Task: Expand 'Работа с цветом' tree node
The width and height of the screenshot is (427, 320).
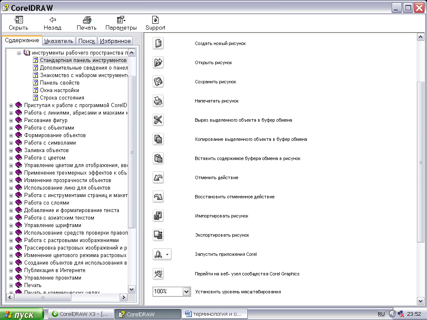Action: pos(11,158)
